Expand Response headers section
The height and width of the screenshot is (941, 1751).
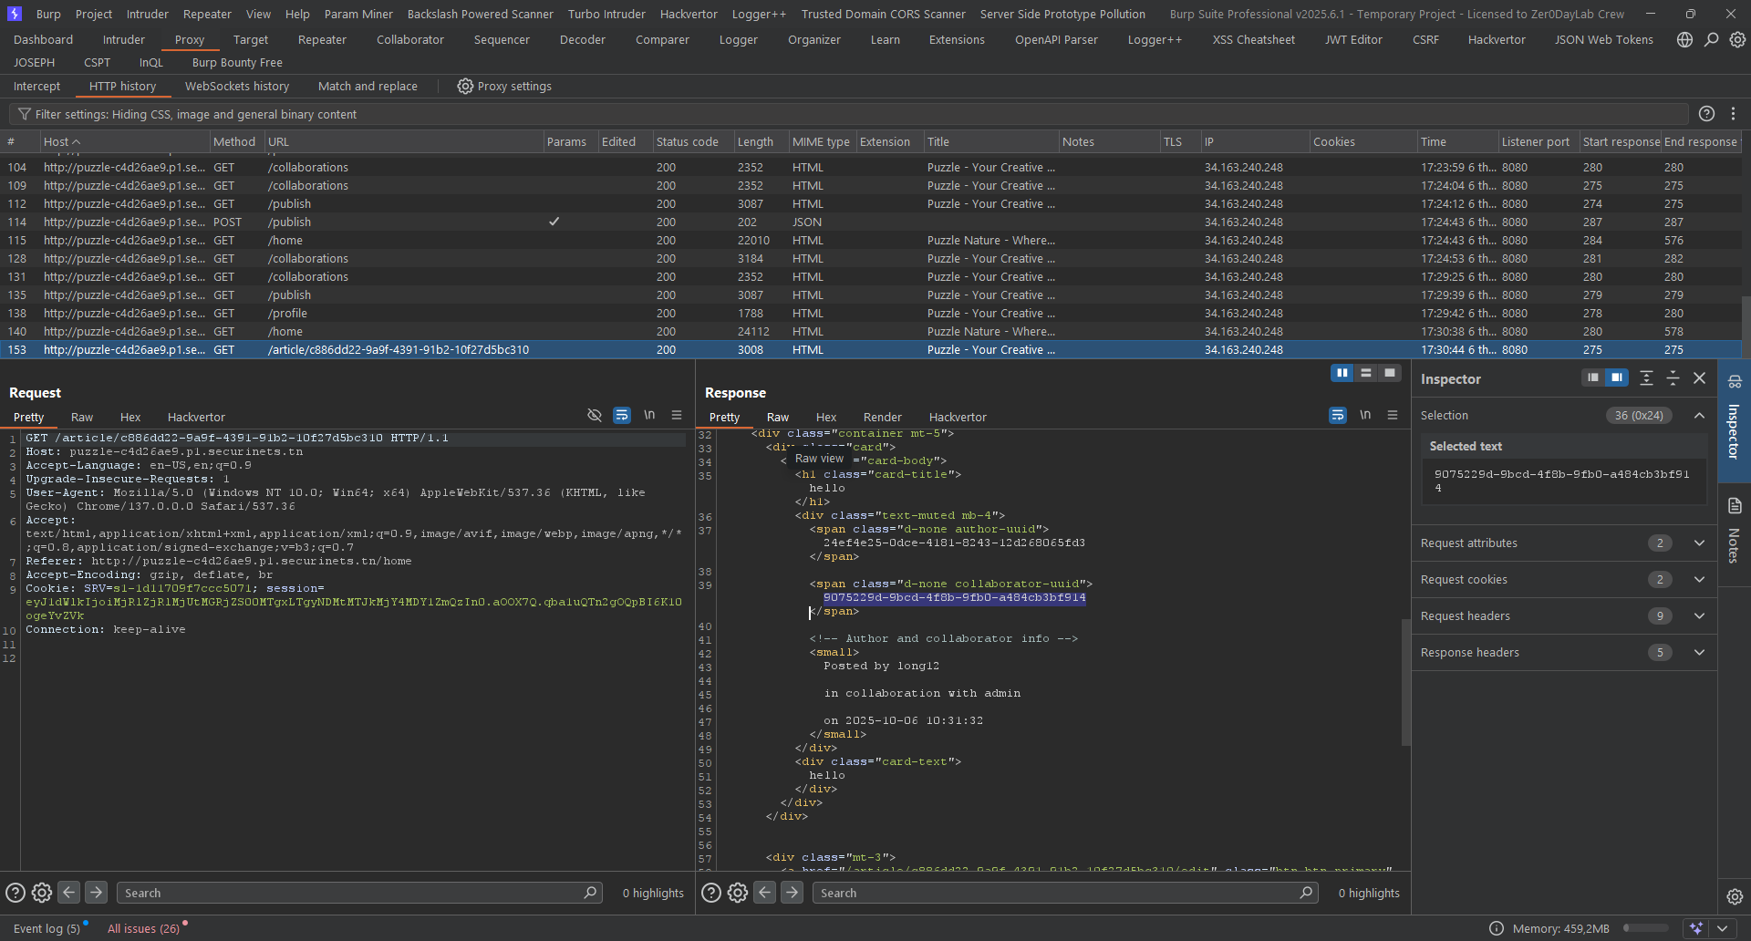(x=1700, y=653)
